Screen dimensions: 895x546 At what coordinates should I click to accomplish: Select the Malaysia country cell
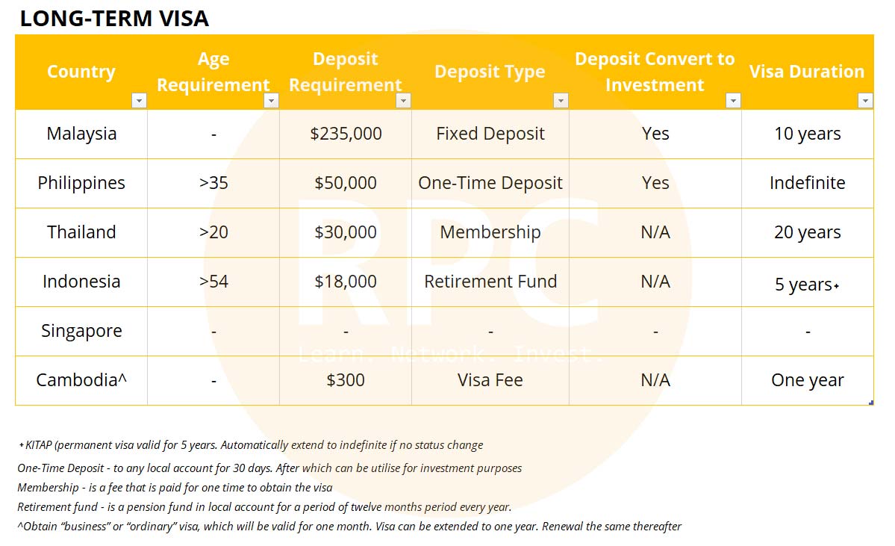81,134
